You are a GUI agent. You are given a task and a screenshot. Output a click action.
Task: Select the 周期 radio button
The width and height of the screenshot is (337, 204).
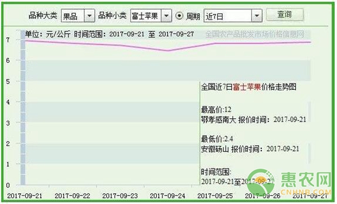point(179,16)
